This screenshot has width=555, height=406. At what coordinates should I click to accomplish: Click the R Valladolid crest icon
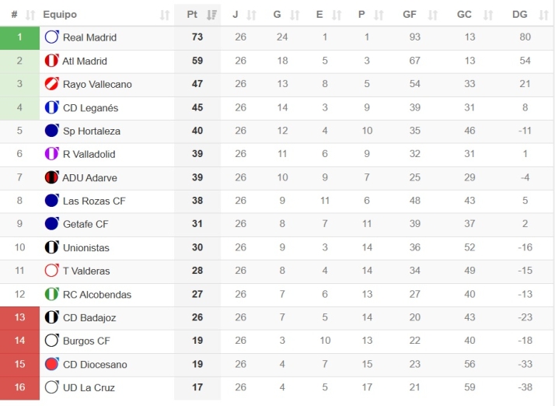(x=52, y=154)
